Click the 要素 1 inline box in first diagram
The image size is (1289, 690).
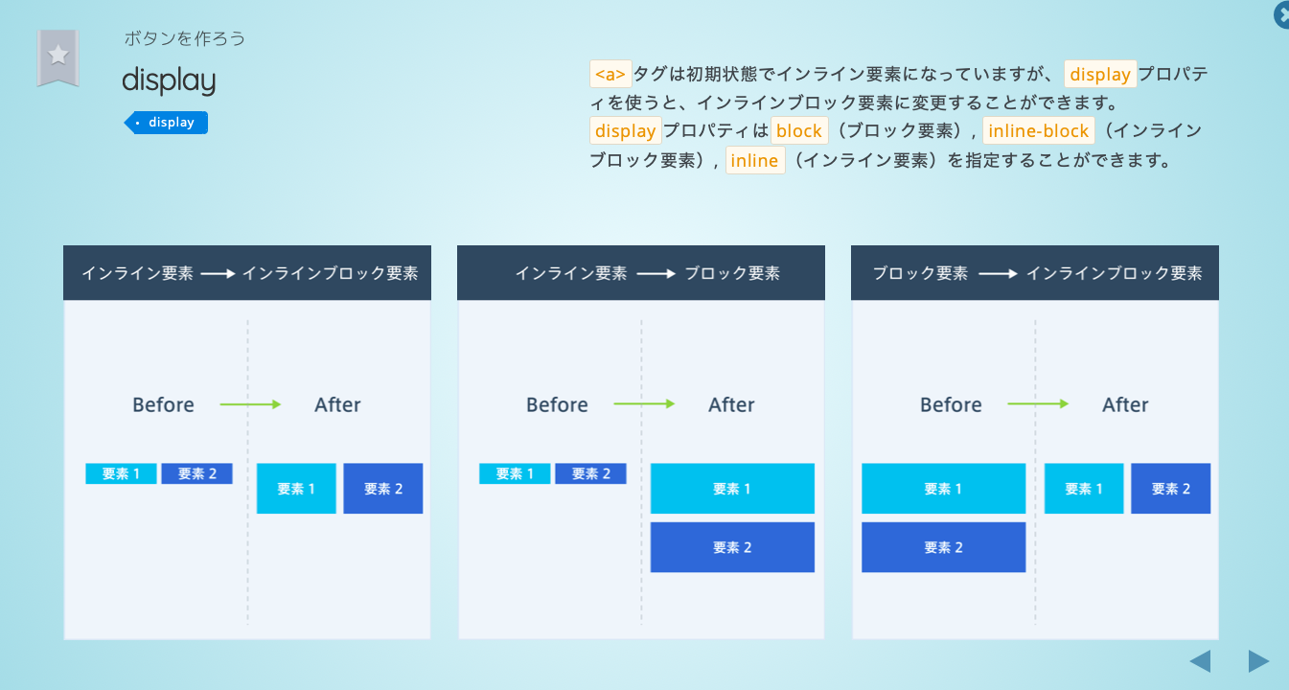pyautogui.click(x=121, y=473)
